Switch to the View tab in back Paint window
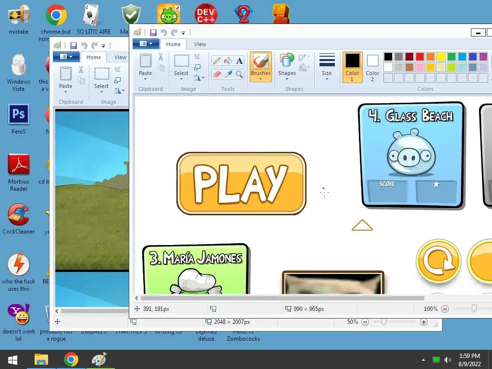The height and width of the screenshot is (369, 492). click(120, 57)
